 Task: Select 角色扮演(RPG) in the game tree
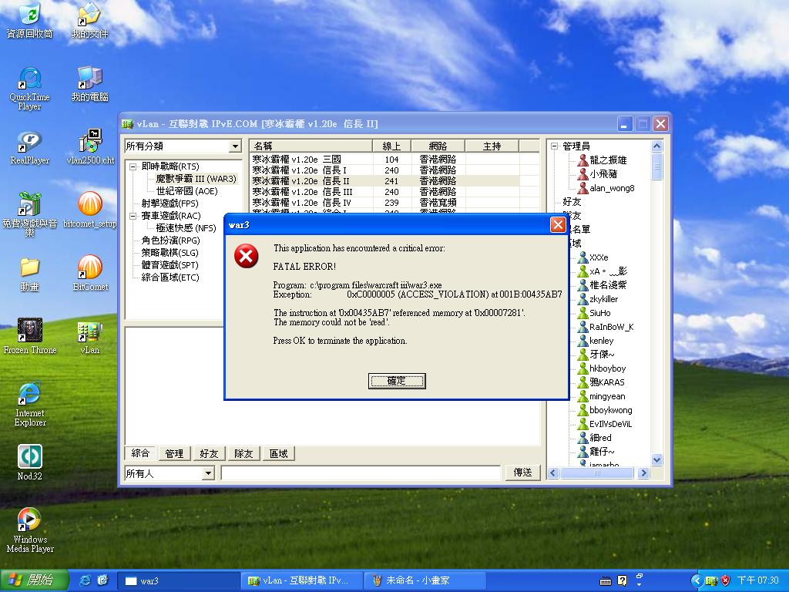[170, 240]
